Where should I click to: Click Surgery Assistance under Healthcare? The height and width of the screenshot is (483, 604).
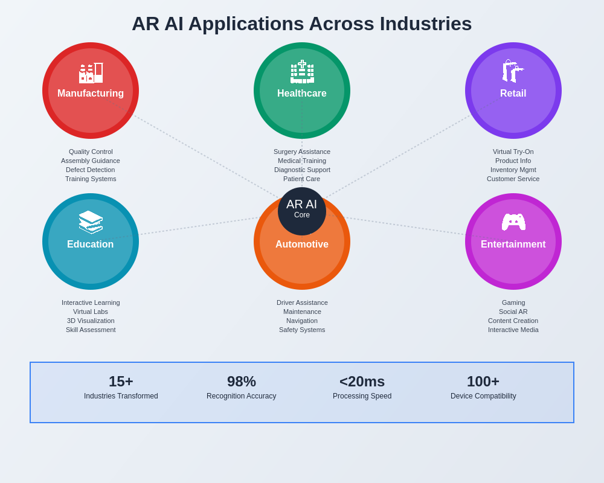tap(302, 152)
